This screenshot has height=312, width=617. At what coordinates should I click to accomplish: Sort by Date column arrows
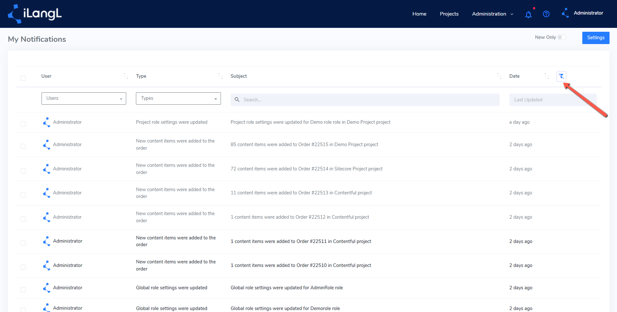(x=547, y=76)
